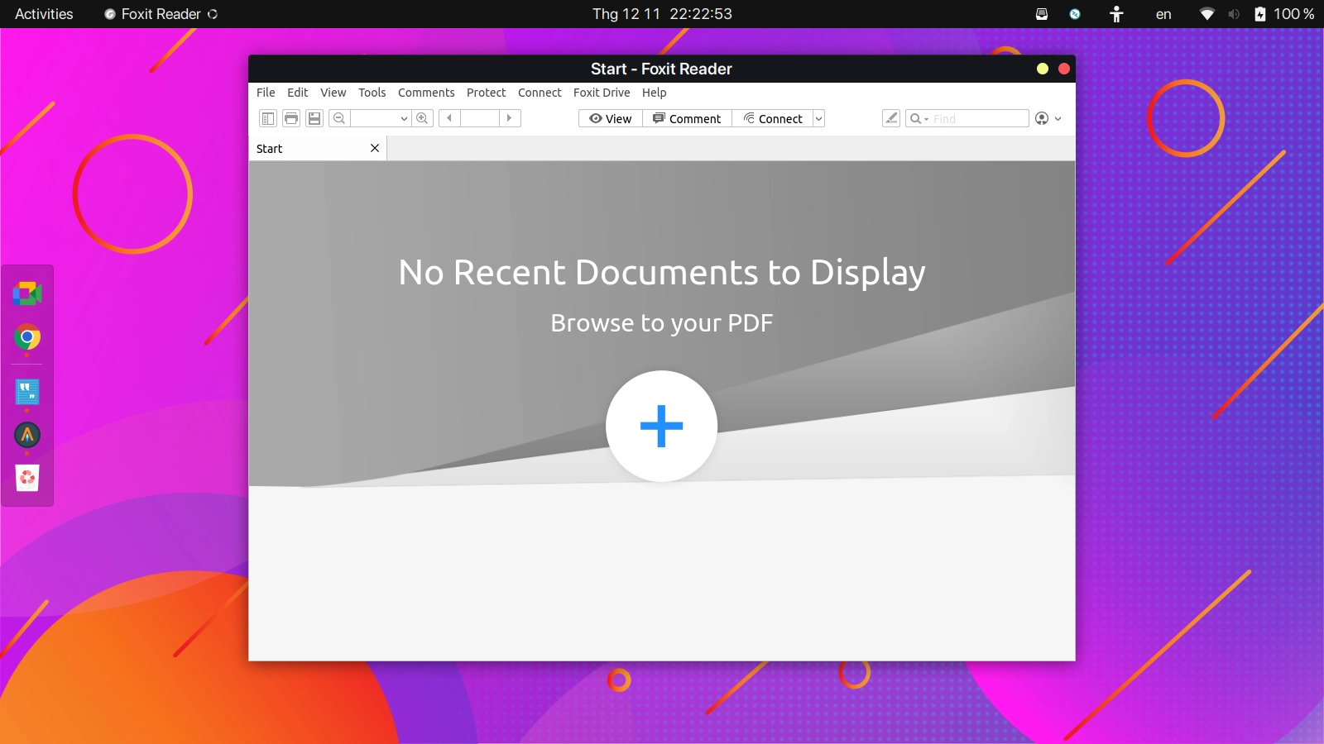Click the Zoom In magnifier icon

pos(423,118)
